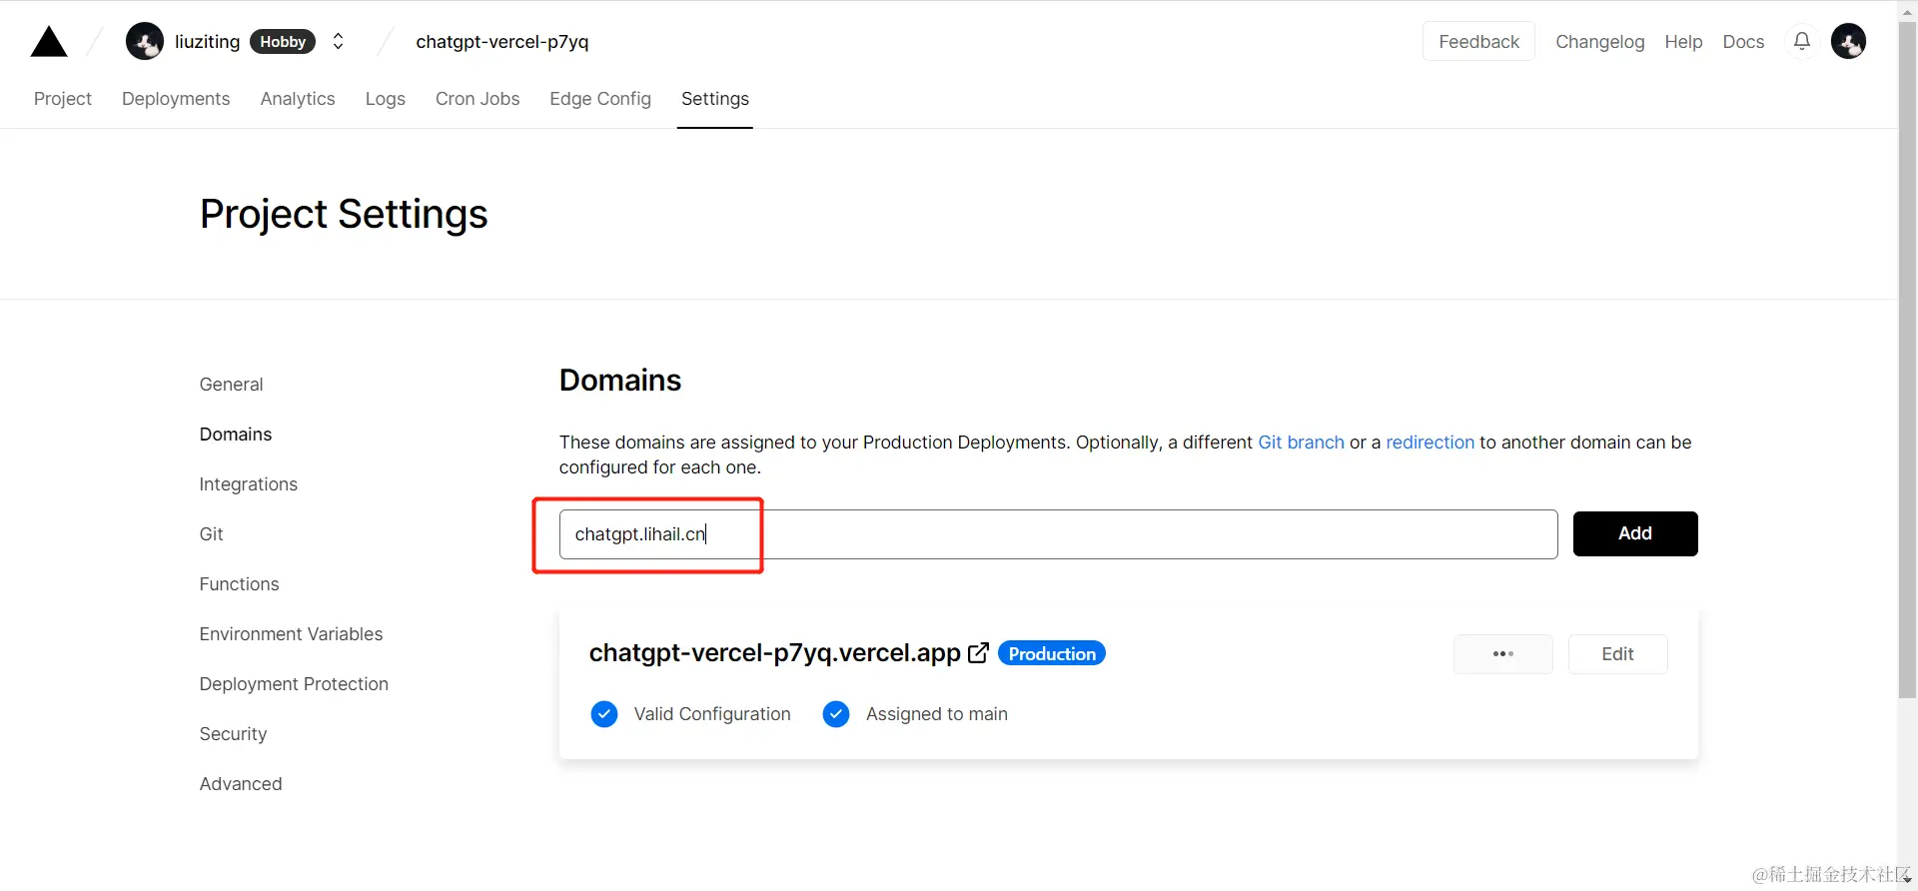Click the chatgpt-vercel-p7yq project name breadcrumb
1918x891 pixels.
[502, 42]
